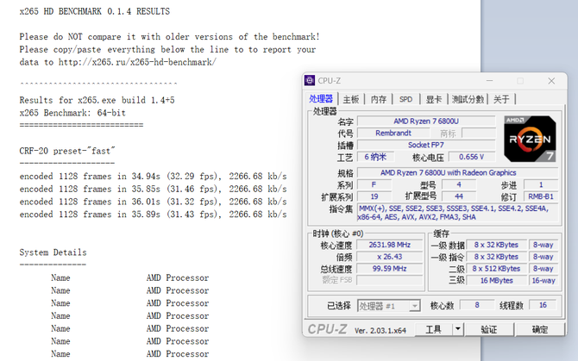
Task: Click the x265 Benchmark: 64-bit line
Action: click(72, 113)
